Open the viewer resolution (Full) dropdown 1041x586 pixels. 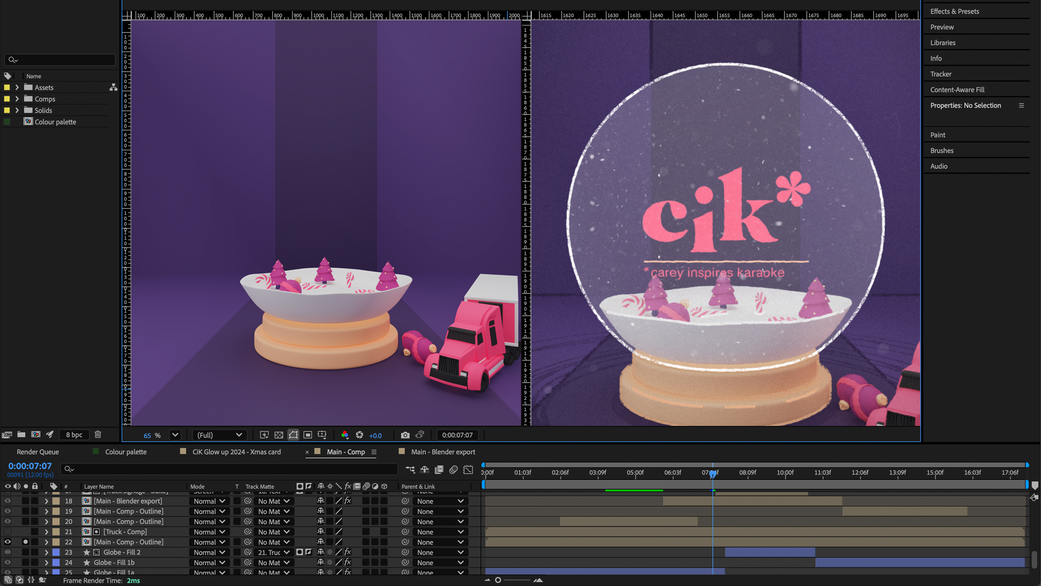coord(220,435)
